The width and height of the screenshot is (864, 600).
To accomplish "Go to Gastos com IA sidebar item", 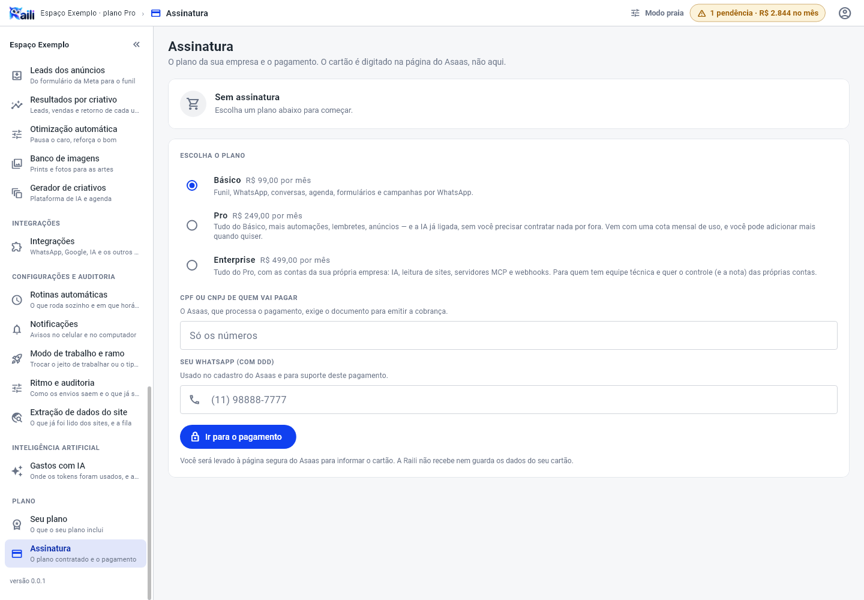I will coord(76,470).
